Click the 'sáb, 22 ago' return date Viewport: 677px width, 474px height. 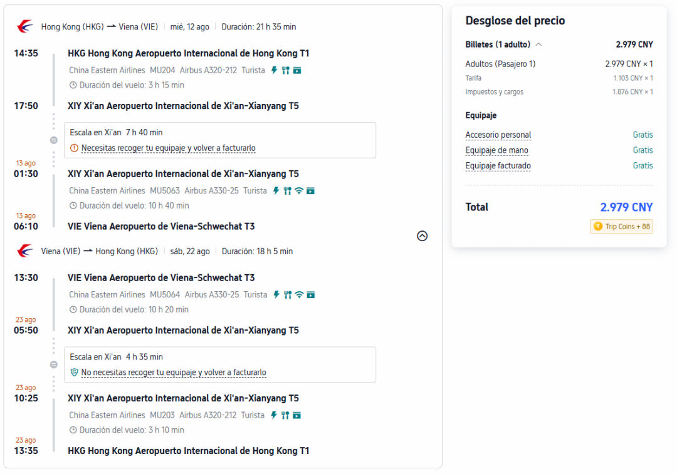190,251
